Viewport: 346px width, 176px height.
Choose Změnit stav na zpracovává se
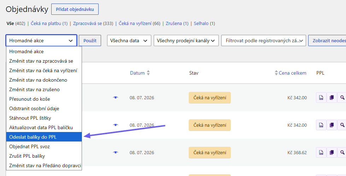44,61
